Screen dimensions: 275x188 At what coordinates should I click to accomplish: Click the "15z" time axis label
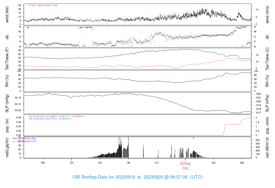(x=100, y=162)
